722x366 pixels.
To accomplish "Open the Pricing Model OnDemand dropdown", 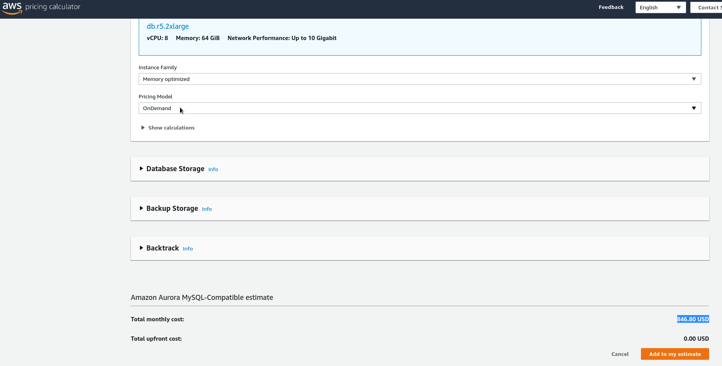I will click(420, 108).
